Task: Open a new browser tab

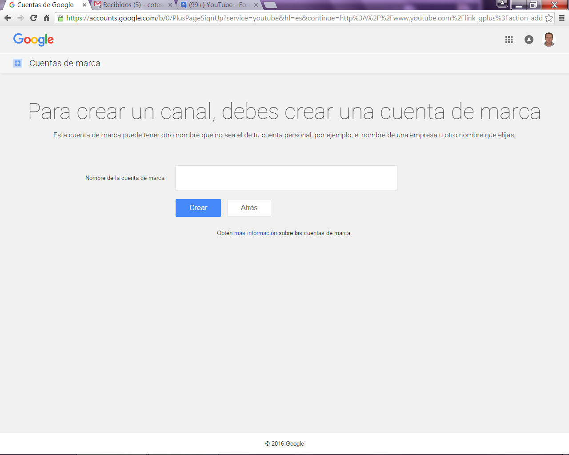Action: tap(270, 5)
